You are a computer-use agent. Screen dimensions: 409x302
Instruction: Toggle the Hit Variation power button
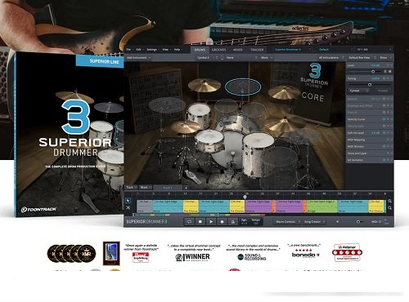point(384,160)
